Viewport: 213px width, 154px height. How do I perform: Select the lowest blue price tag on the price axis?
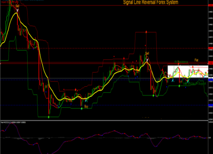tap(211, 105)
